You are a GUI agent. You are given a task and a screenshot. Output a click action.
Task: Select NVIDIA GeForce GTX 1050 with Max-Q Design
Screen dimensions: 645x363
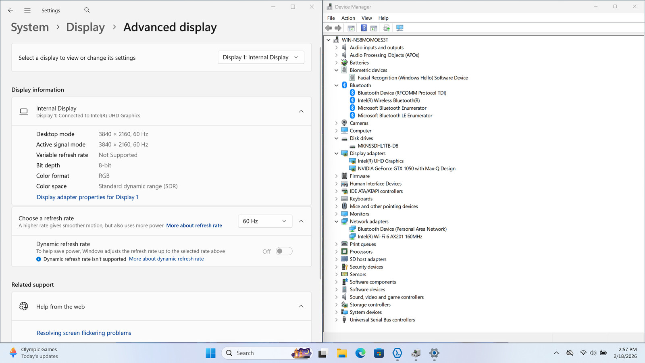[406, 169]
